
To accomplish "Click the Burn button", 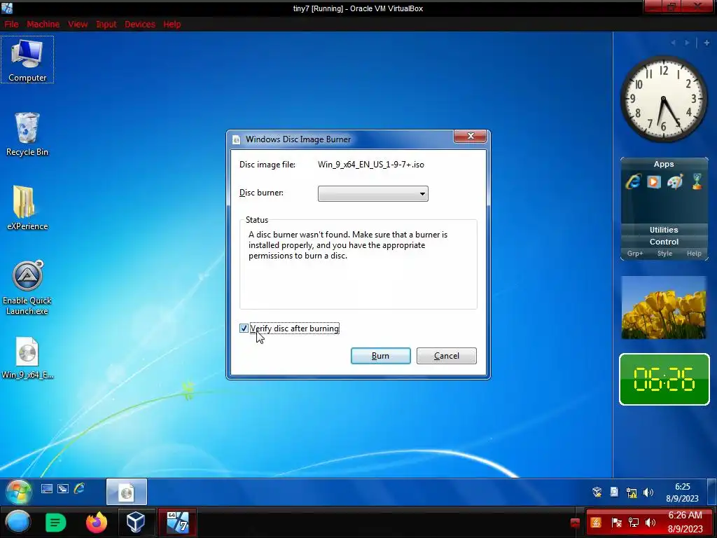I will click(380, 356).
